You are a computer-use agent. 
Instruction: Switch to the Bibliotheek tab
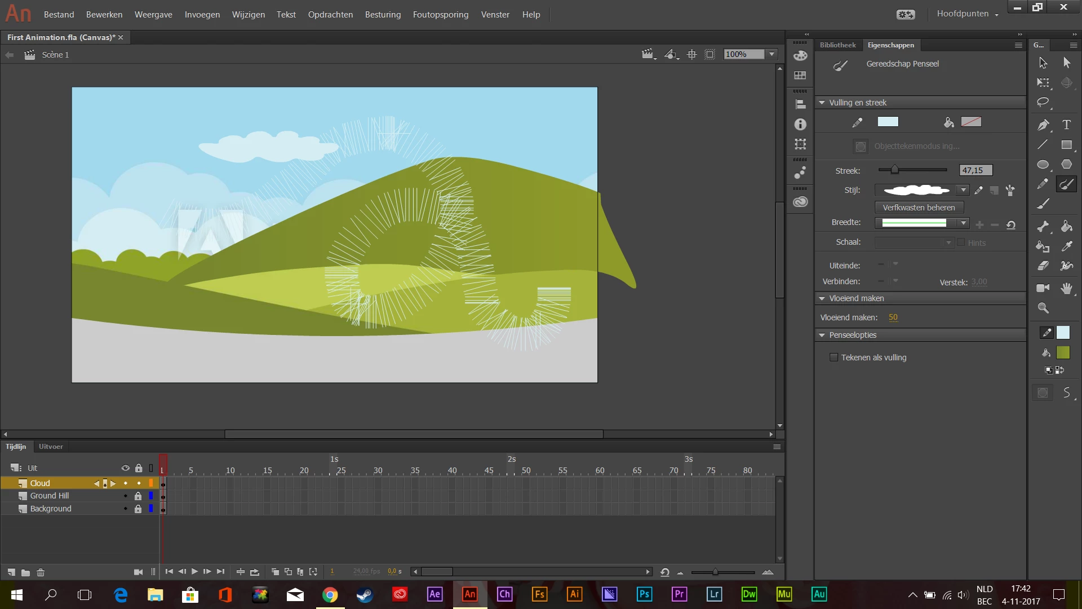coord(837,45)
